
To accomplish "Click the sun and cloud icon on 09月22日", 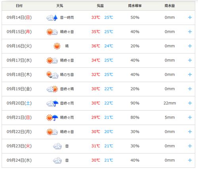I will click(52, 132).
